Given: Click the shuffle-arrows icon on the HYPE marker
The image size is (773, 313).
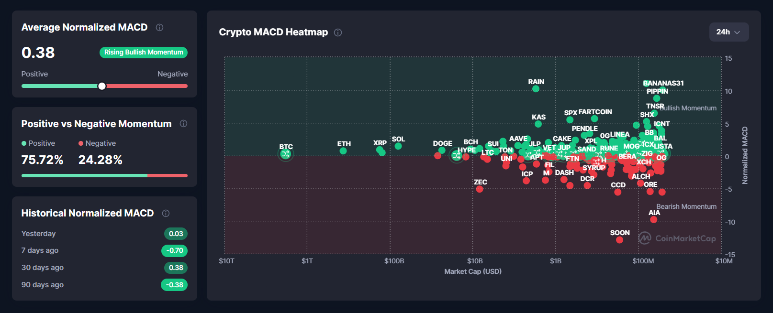Looking at the screenshot, I should click(x=457, y=156).
